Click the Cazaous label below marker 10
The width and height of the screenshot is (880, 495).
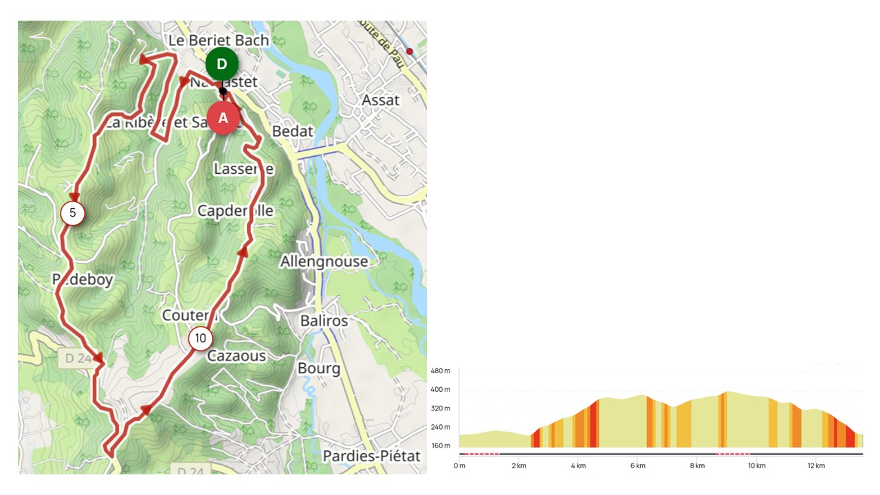click(236, 356)
